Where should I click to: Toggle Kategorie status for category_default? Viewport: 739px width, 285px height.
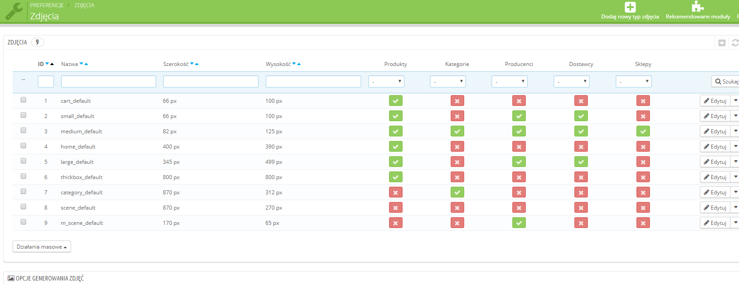[457, 193]
